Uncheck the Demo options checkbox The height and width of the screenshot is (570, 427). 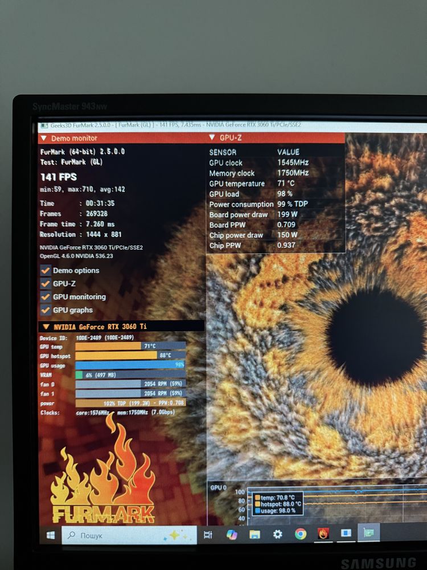(46, 270)
